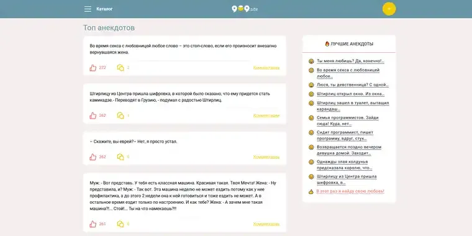The width and height of the screenshot is (472, 236).
Task: Open Комментарии link under Штирлиц шифровка joke
Action: tap(266, 116)
